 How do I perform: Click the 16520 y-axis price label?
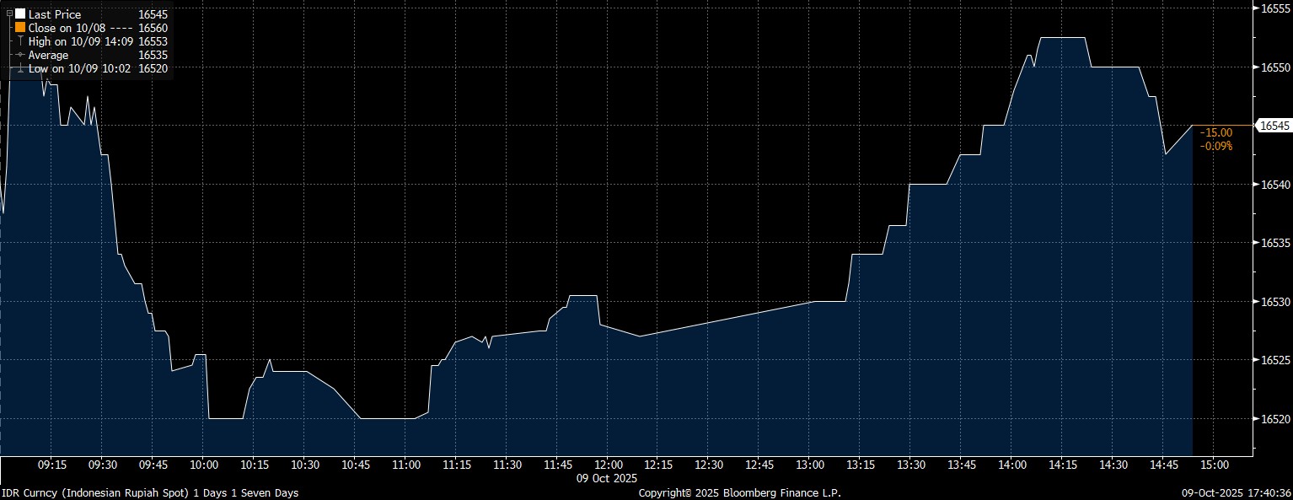[1274, 419]
